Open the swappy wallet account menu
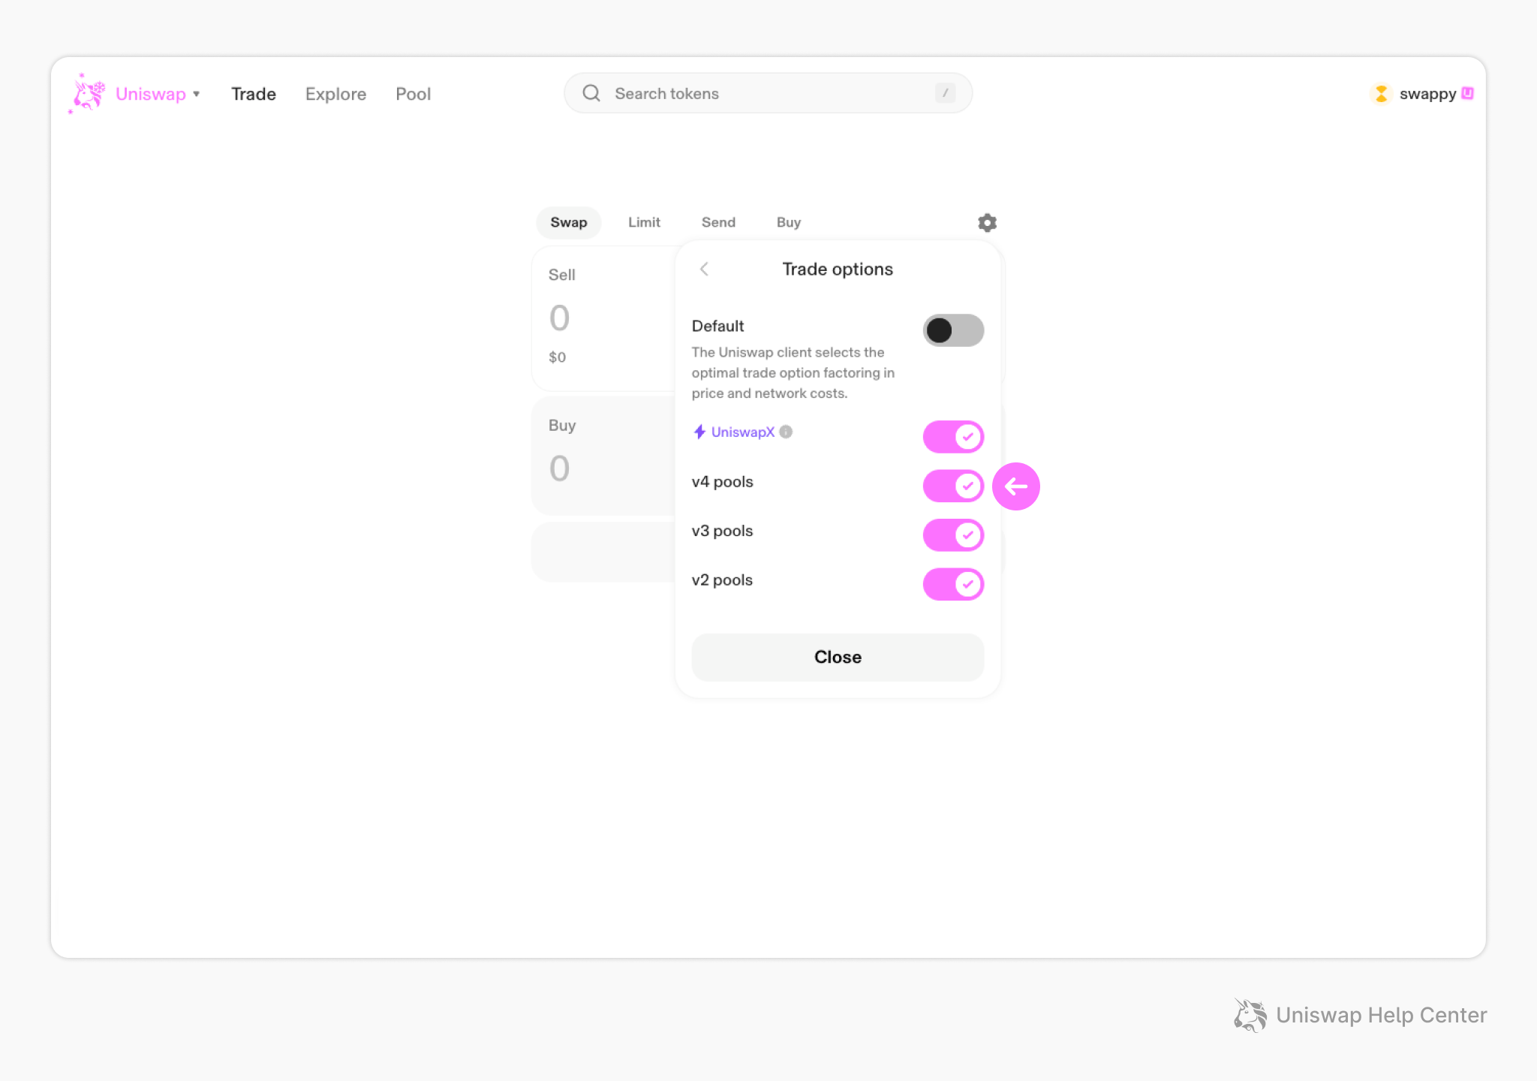 pyautogui.click(x=1421, y=94)
